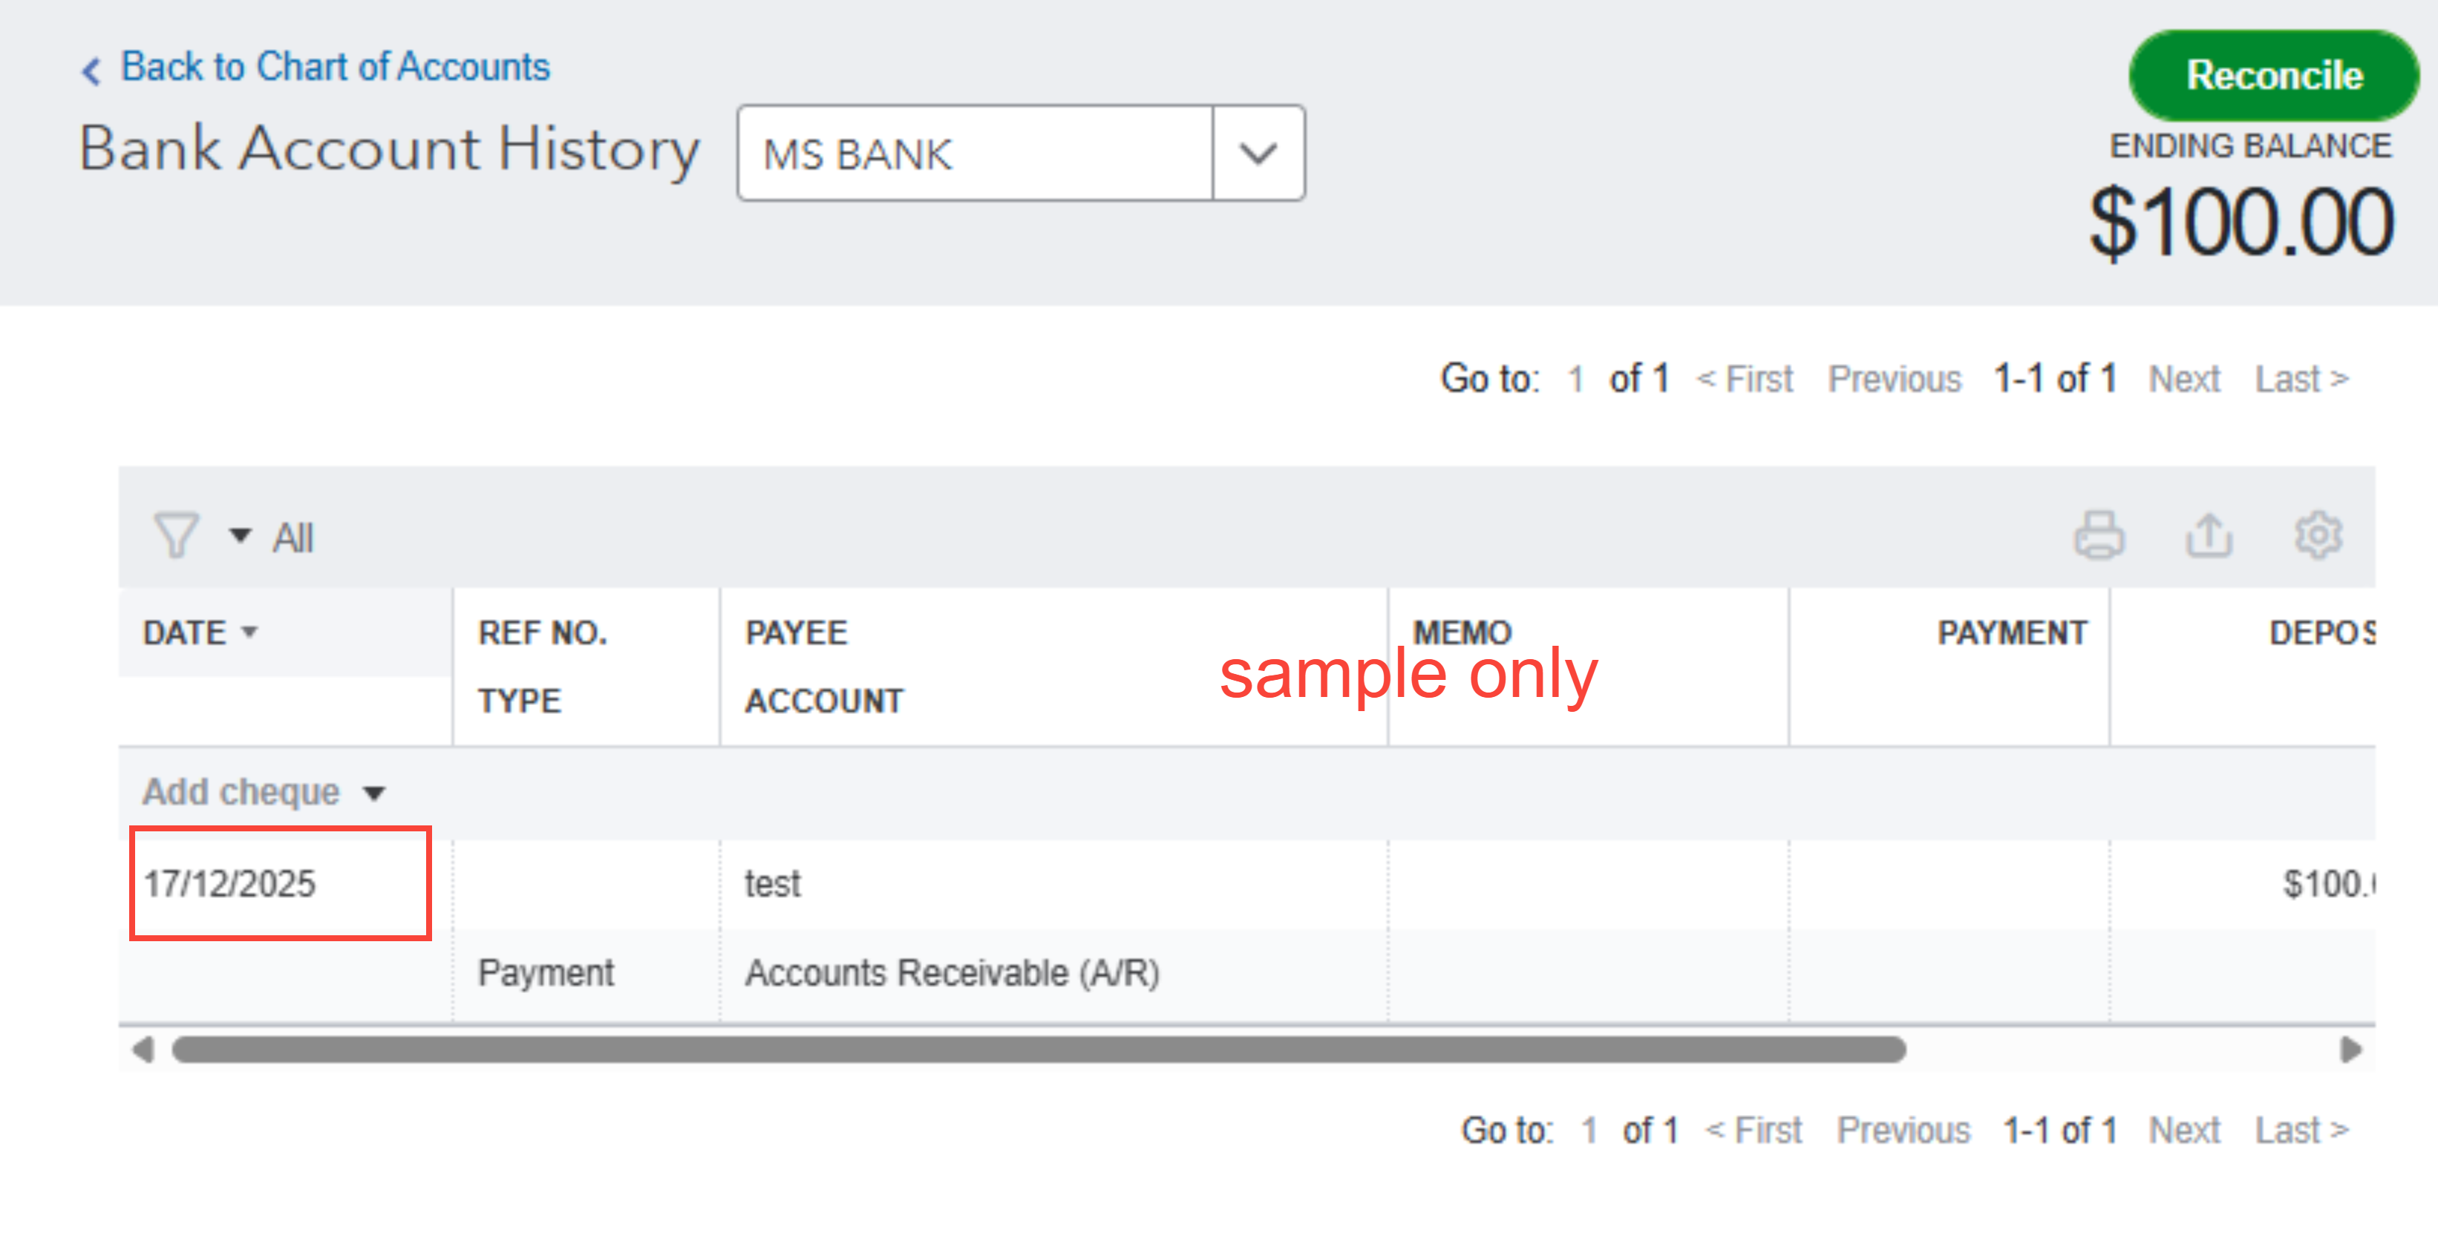2438x1247 pixels.
Task: Click the export icon in the table toolbar
Action: tap(2208, 535)
